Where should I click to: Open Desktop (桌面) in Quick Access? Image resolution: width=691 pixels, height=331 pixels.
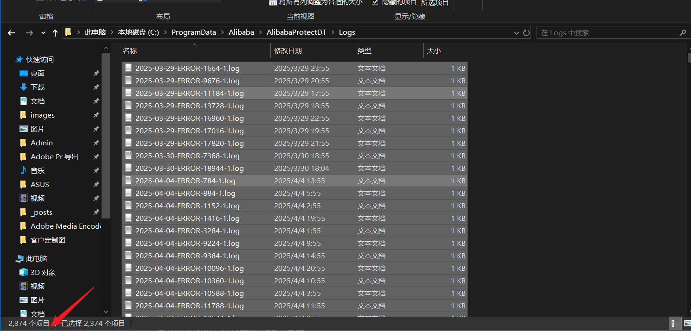coord(37,74)
